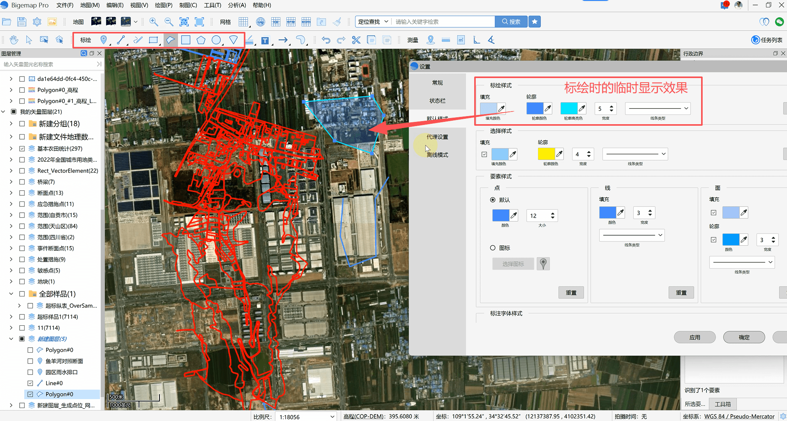Select the pentagon shape drawing tool
The width and height of the screenshot is (787, 421).
point(201,40)
